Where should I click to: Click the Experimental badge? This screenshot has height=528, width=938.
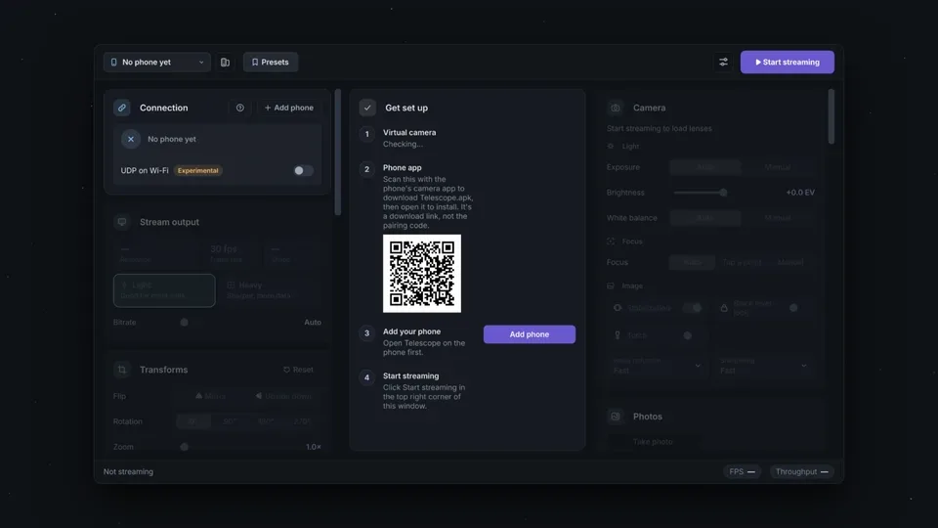pyautogui.click(x=198, y=170)
